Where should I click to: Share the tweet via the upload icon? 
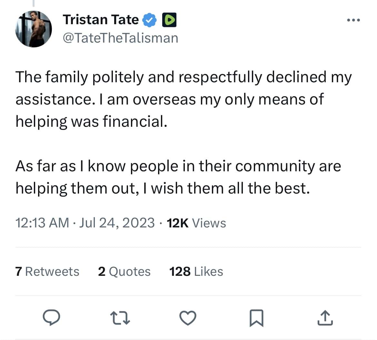pos(325,318)
